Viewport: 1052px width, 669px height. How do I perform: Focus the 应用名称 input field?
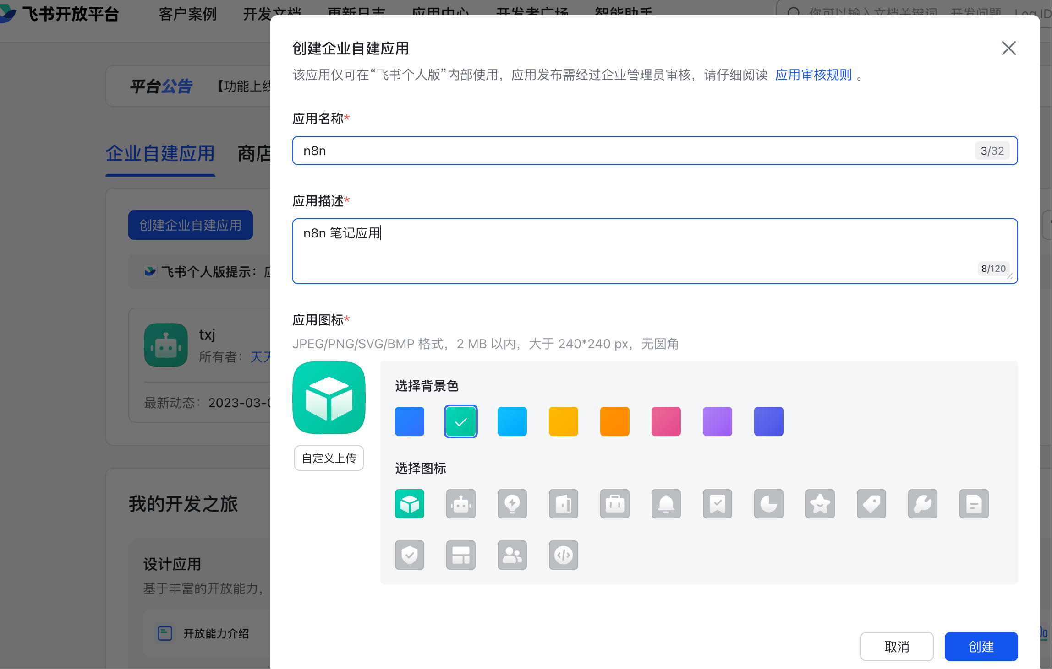click(655, 151)
